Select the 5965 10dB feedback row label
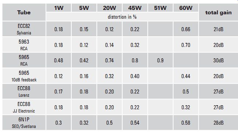The image size is (238, 132). (x=24, y=76)
